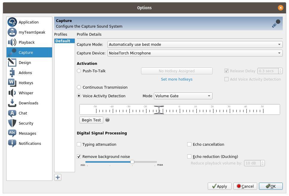Viewport: 289px width, 196px height.
Task: Click the voice activation level slider handle
Action: (159, 110)
